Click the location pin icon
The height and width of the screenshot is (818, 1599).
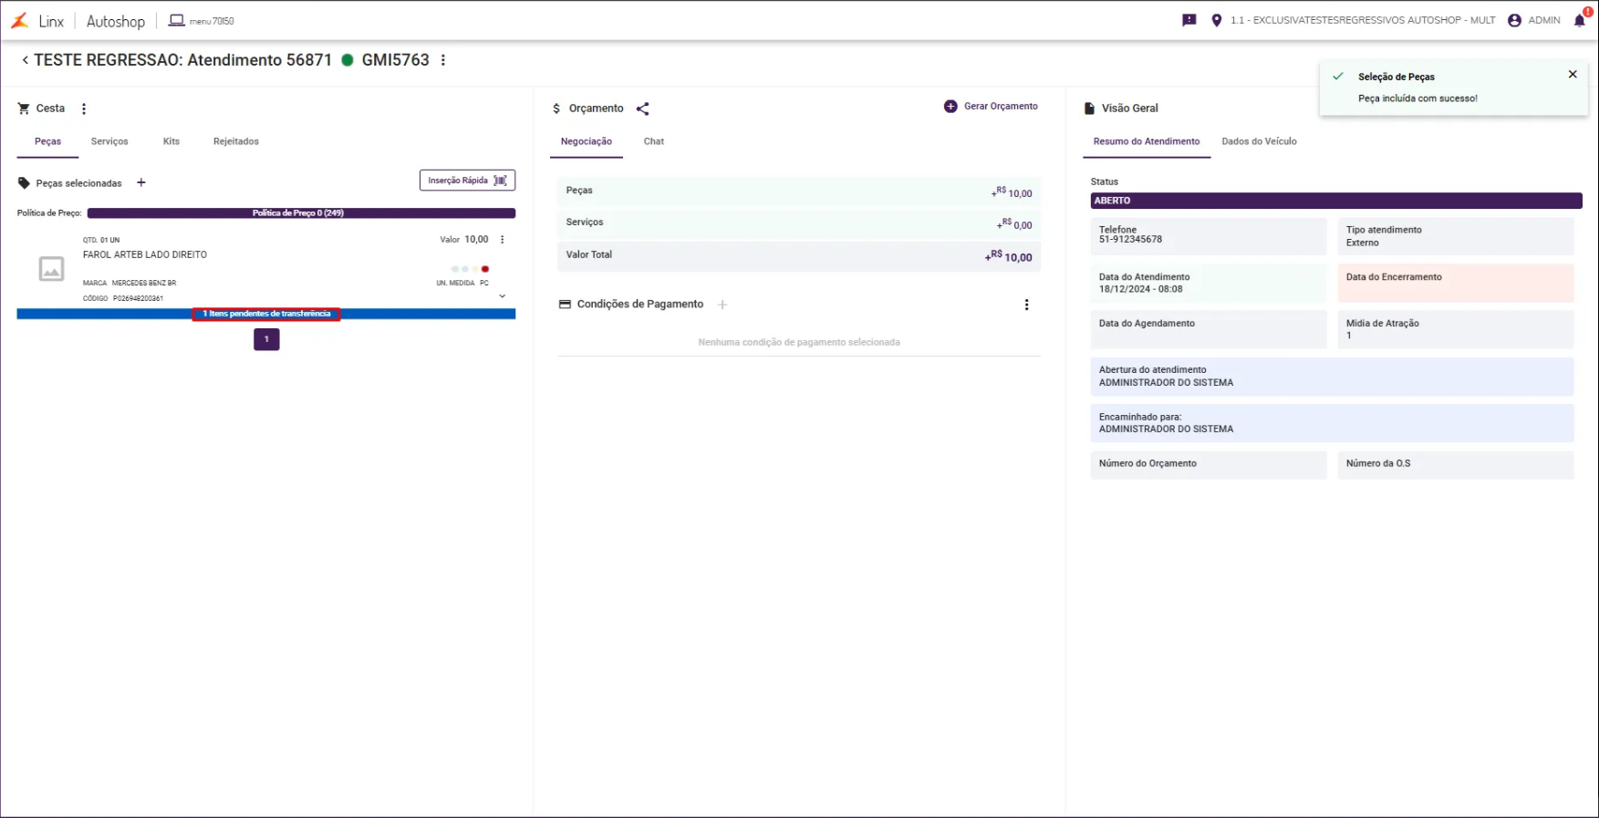1216,20
